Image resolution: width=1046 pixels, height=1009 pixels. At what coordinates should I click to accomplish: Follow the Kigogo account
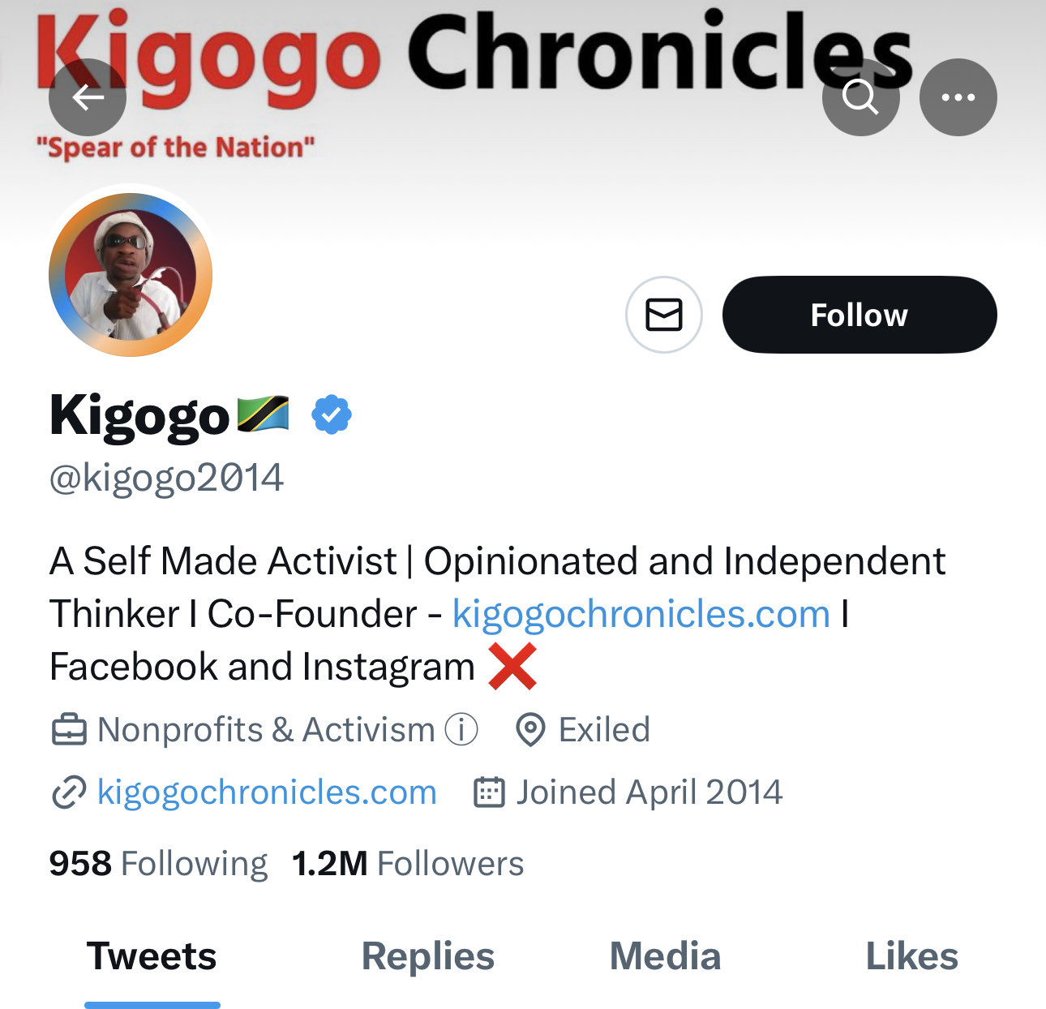pos(860,315)
